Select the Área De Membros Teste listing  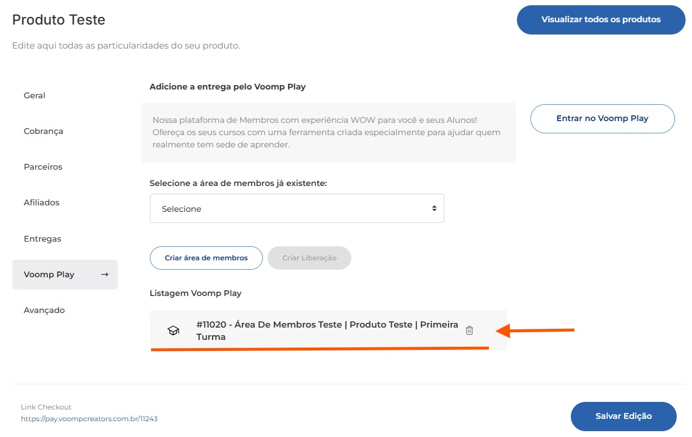pos(327,331)
